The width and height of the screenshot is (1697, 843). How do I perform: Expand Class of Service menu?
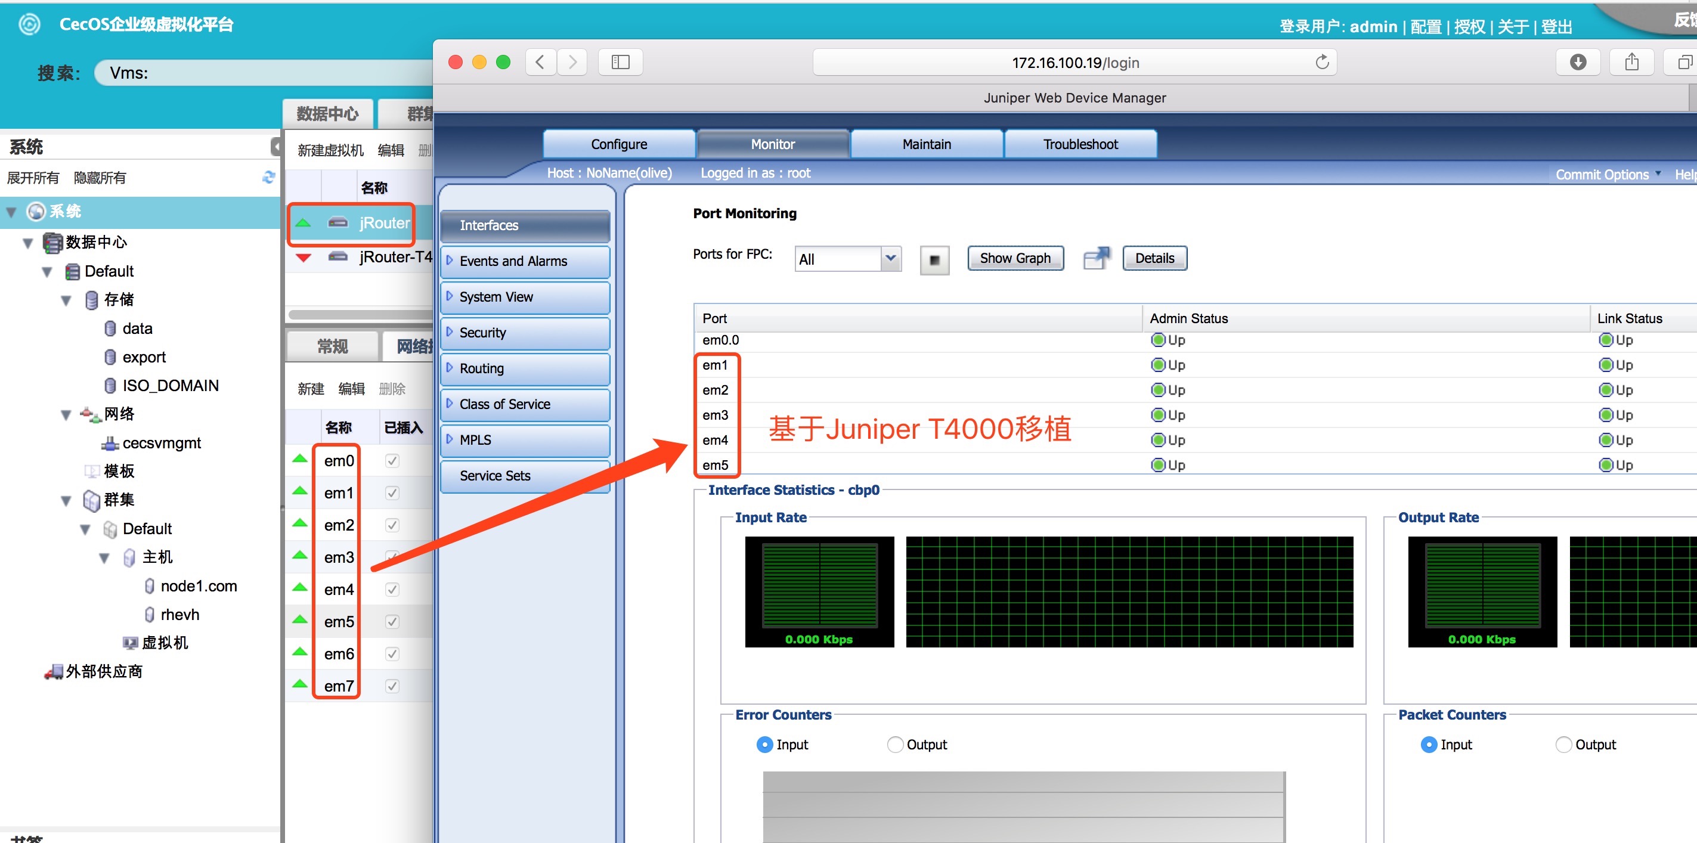[x=525, y=404]
